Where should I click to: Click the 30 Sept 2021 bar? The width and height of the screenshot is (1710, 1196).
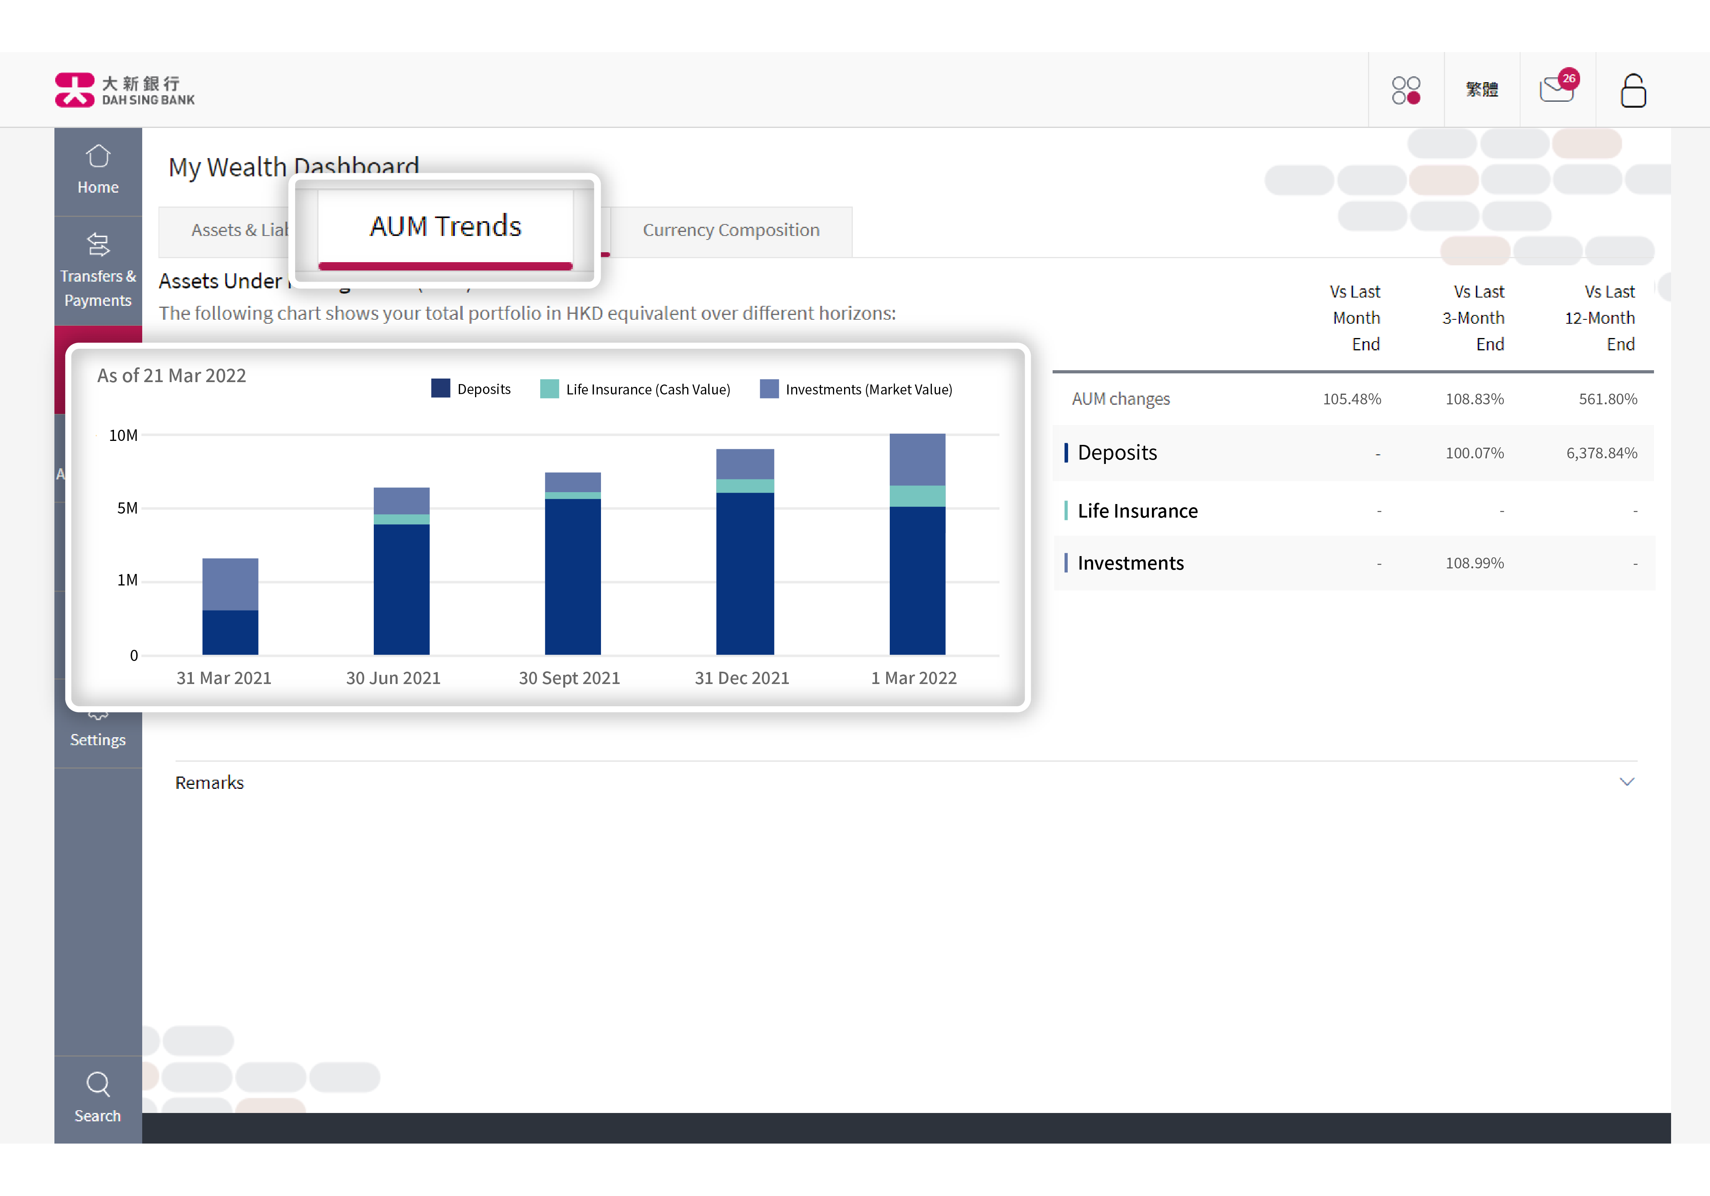pyautogui.click(x=573, y=564)
